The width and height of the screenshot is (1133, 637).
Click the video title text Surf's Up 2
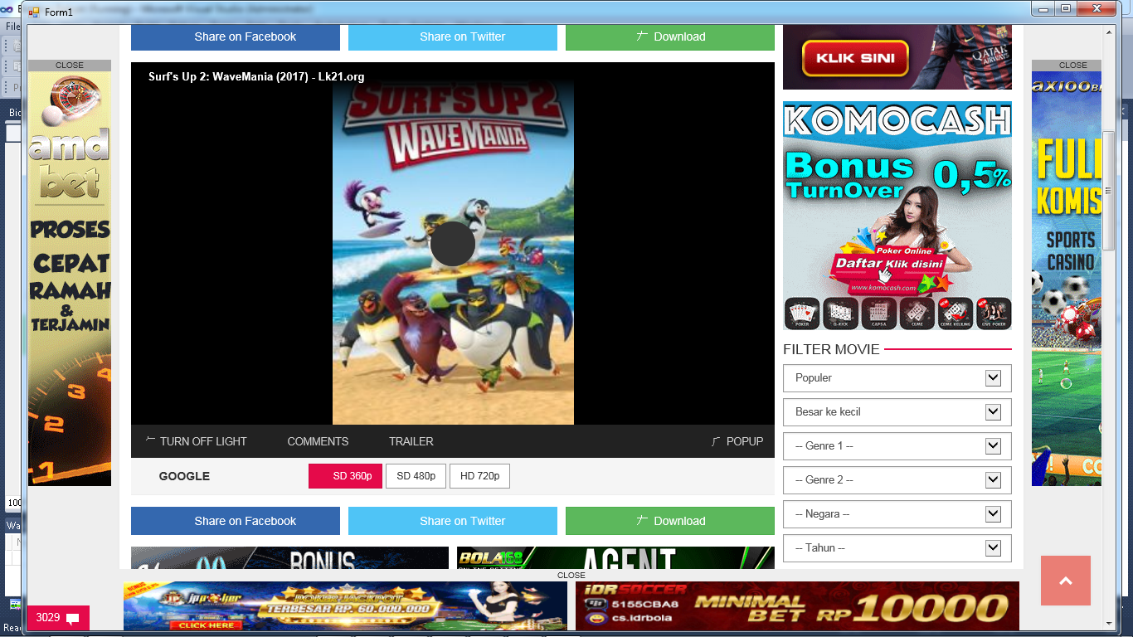pyautogui.click(x=256, y=76)
